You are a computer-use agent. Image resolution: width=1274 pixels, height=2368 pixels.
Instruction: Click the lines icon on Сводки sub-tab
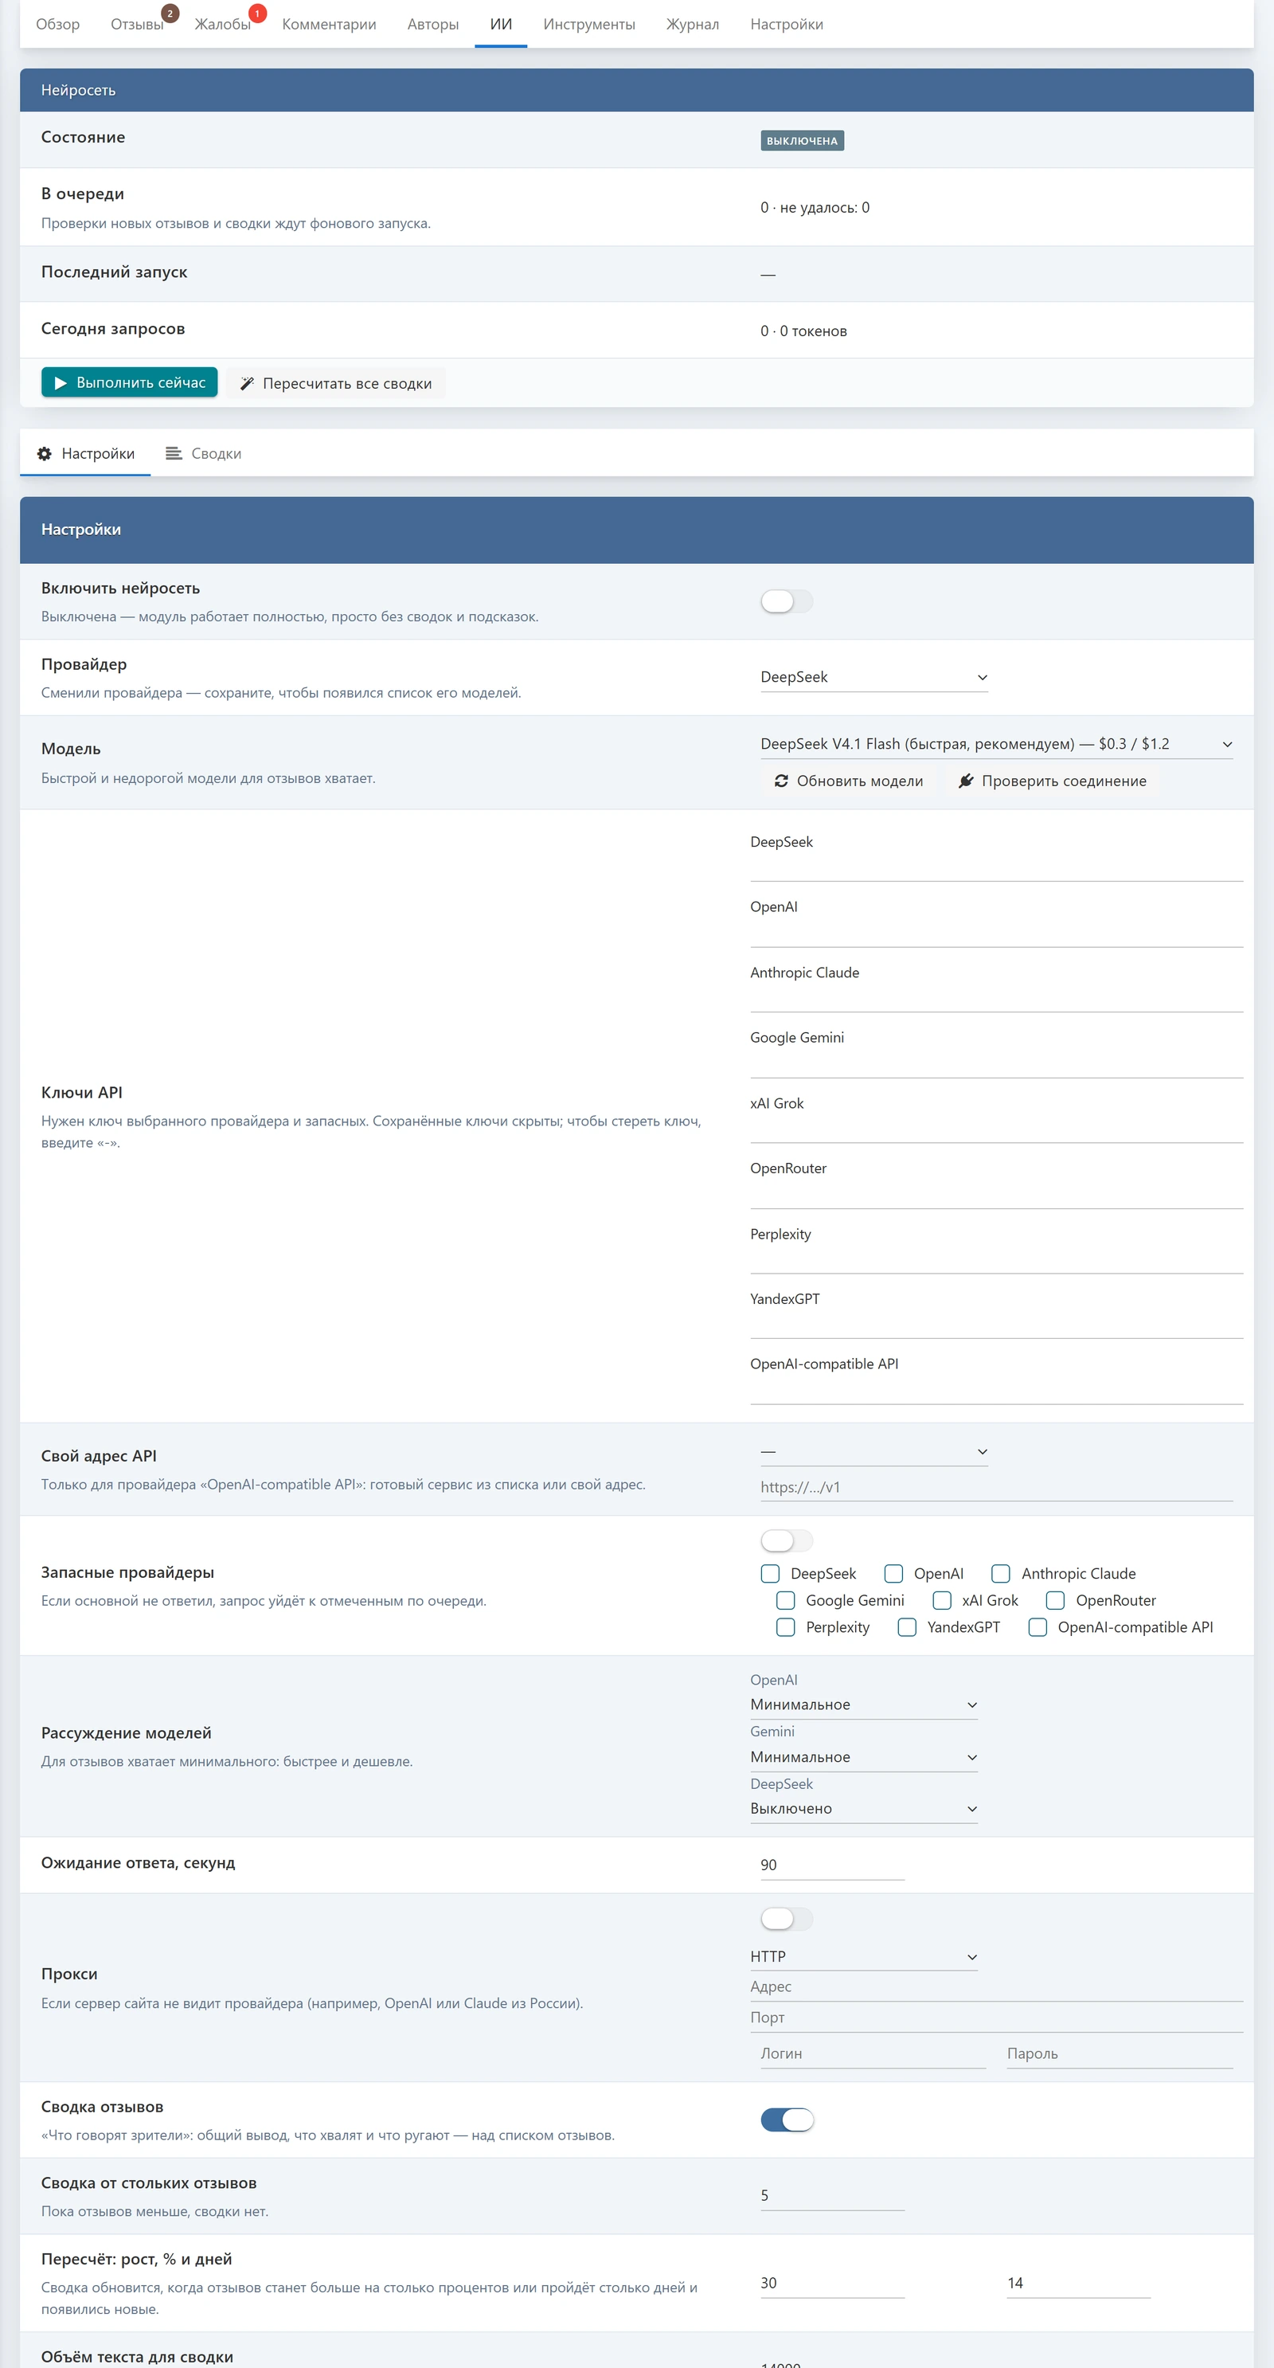click(x=174, y=453)
